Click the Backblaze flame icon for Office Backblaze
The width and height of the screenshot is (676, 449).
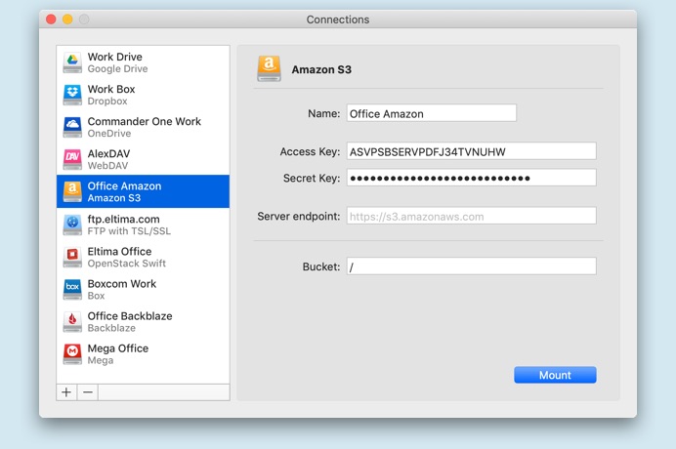72,321
